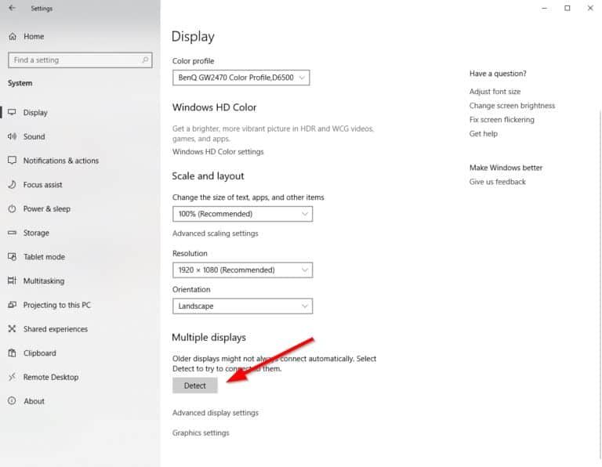Open the Color profile dropdown
Screen dimensions: 602x467
(241, 78)
